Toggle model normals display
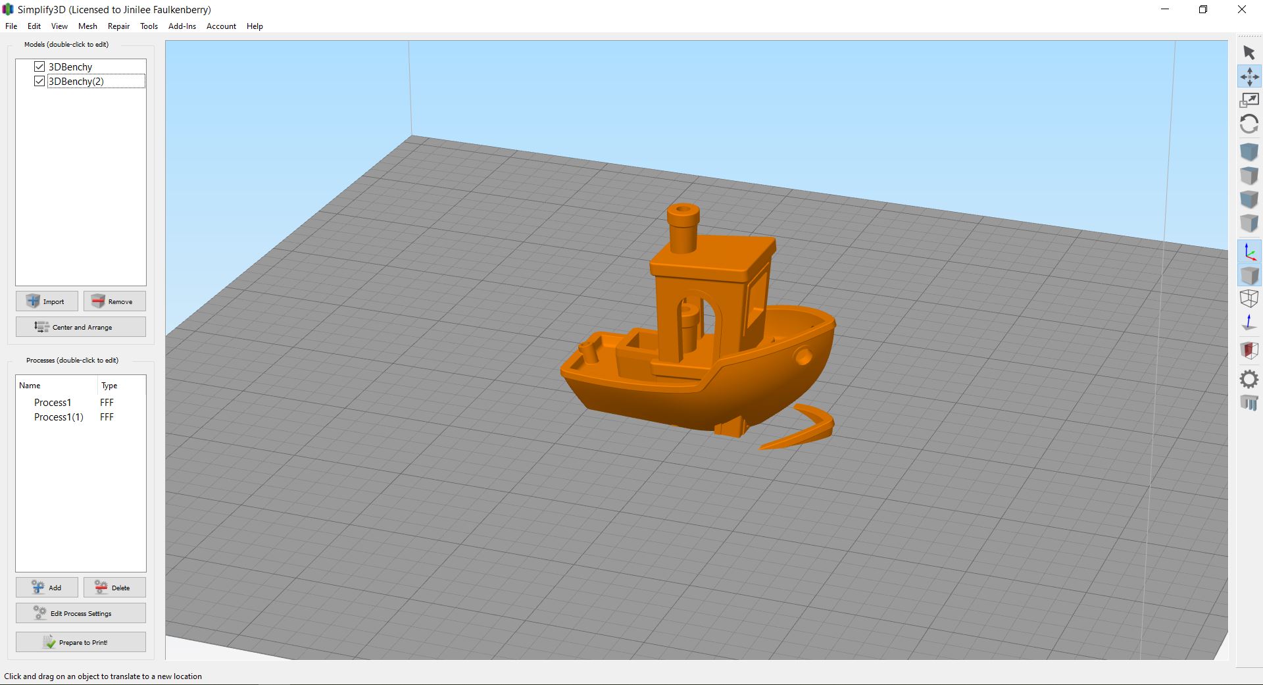 coord(1249,322)
